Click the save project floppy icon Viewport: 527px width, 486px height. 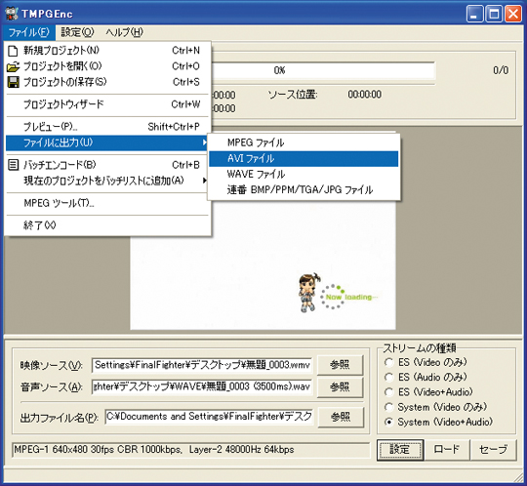[13, 82]
